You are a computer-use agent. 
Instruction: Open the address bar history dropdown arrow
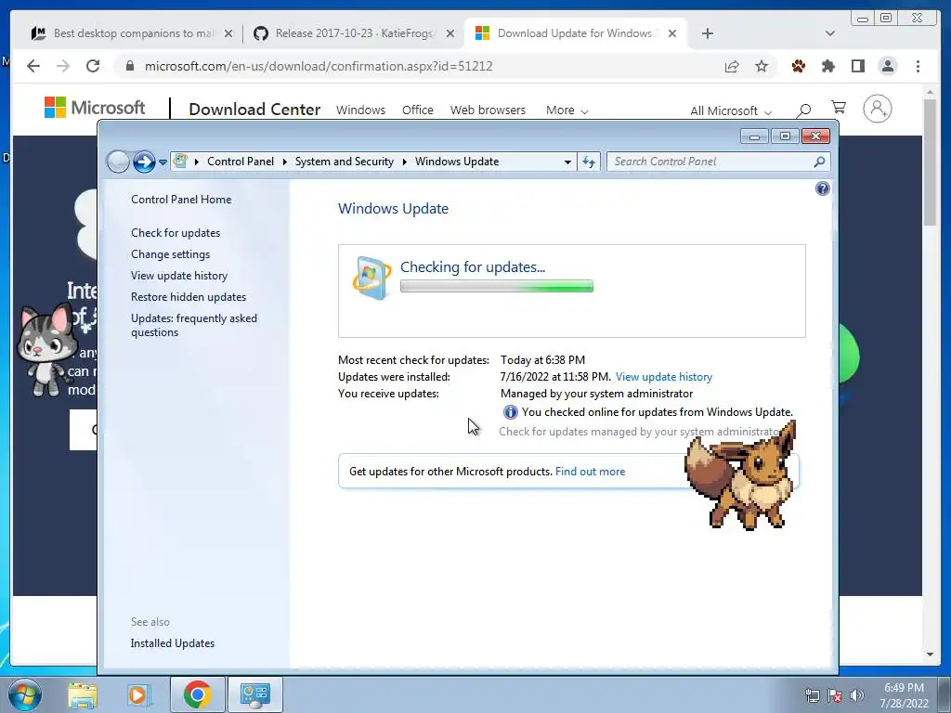click(x=567, y=162)
